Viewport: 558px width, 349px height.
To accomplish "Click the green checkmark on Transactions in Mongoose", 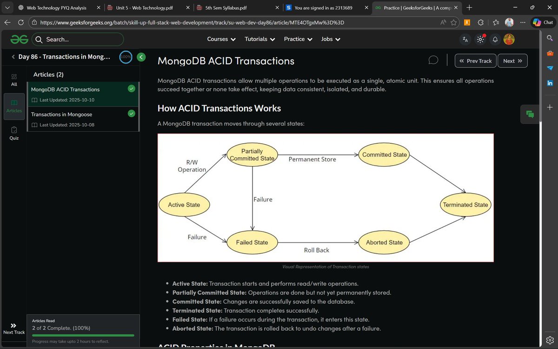I will click(x=131, y=114).
